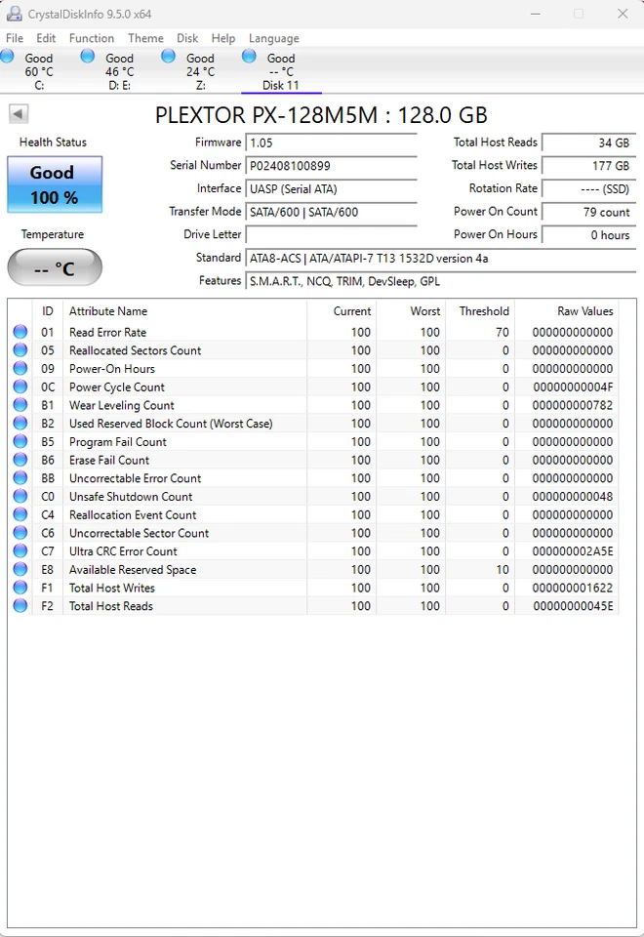This screenshot has height=937, width=644.
Task: Select raw value 000000002A5E
Action: point(573,551)
